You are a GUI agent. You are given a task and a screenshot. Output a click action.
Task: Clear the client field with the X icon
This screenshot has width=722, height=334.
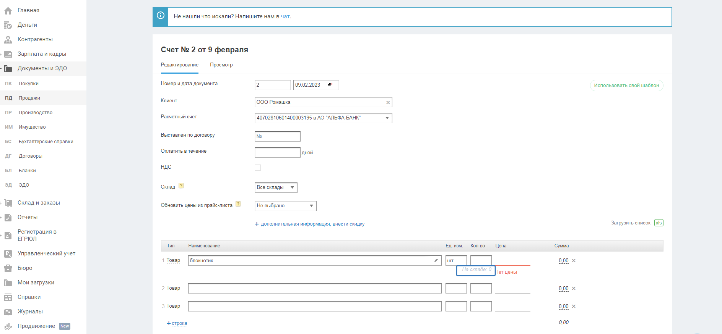point(388,102)
